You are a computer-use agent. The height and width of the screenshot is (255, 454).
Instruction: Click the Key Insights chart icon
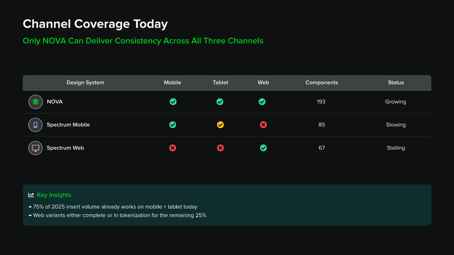[31, 195]
